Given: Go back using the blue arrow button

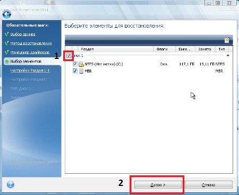Looking at the screenshot, I should (7, 14).
